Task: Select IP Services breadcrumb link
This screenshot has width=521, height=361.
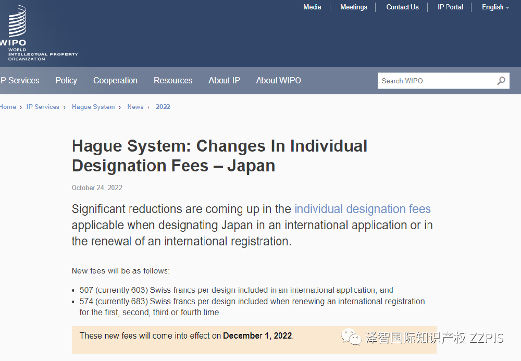Action: (43, 107)
